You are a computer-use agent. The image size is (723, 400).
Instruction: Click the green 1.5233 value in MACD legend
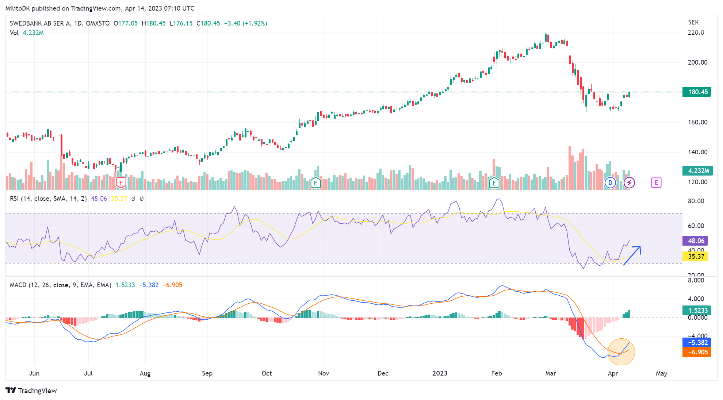[125, 285]
